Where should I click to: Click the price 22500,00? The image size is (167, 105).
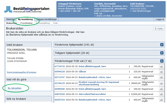(136, 94)
